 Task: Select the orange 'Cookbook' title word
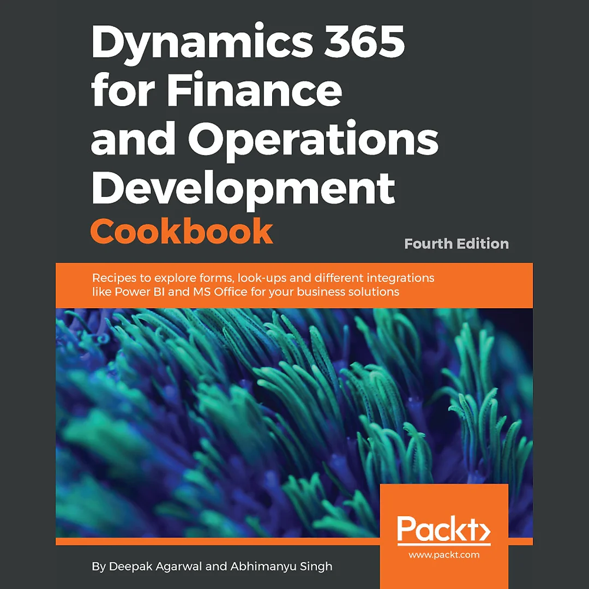point(182,231)
